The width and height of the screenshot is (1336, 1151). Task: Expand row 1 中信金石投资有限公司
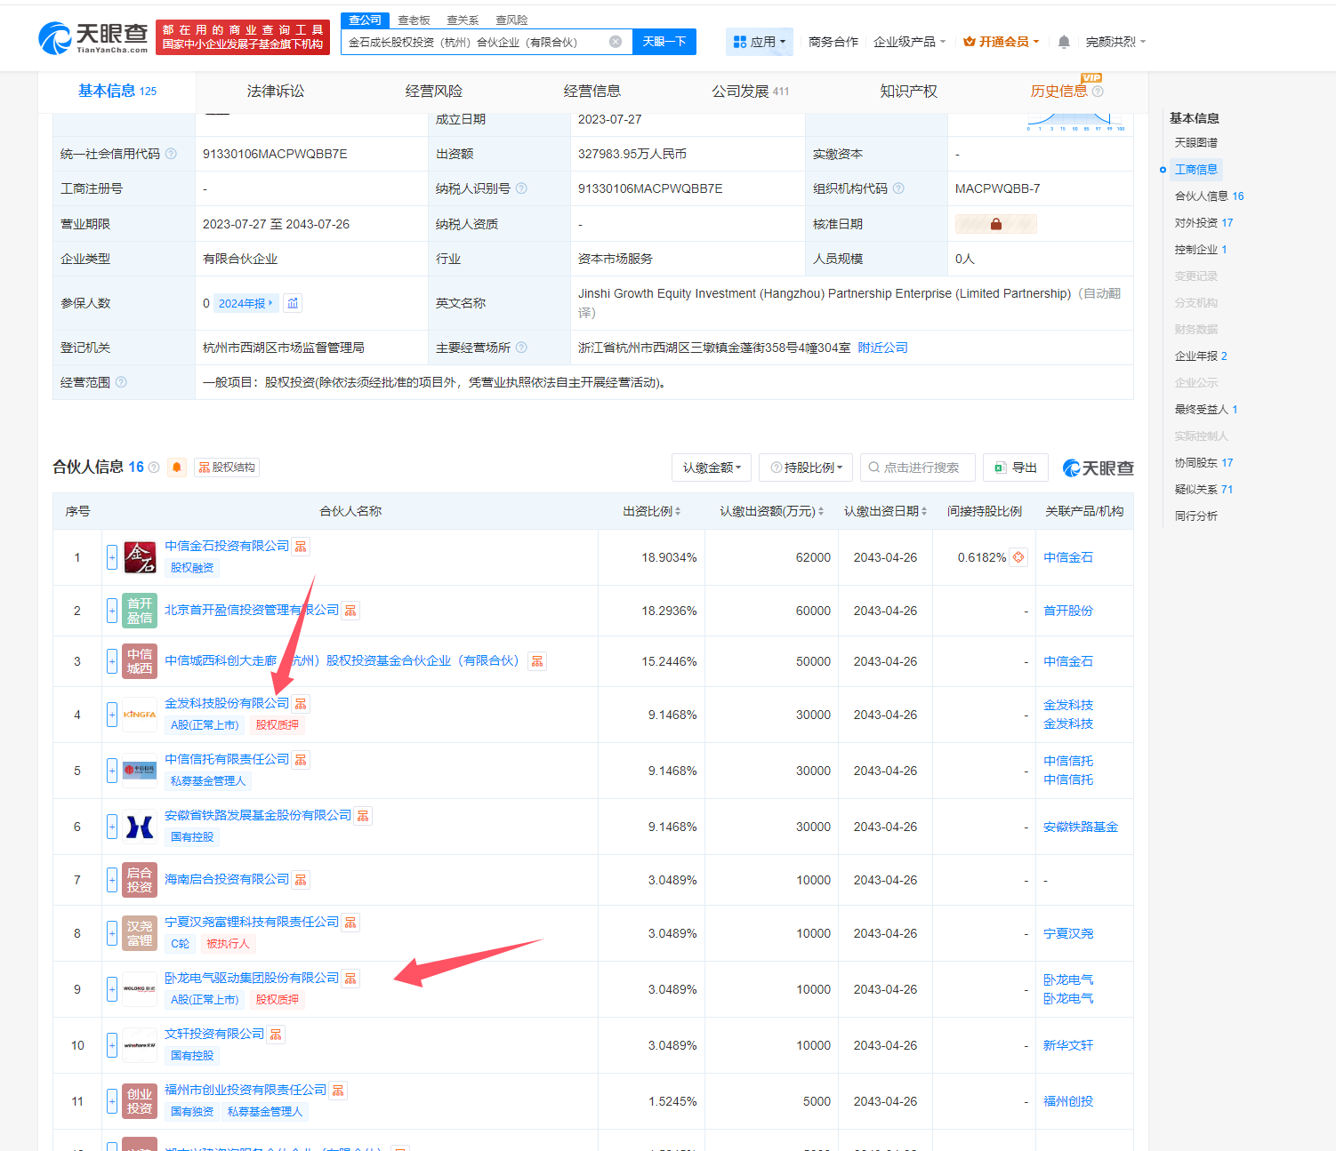click(x=112, y=557)
